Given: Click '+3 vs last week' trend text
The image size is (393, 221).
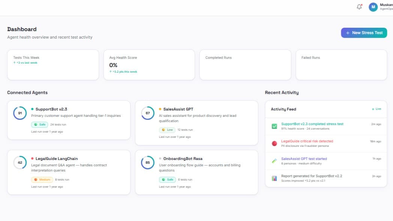Looking at the screenshot, I should (x=25, y=63).
